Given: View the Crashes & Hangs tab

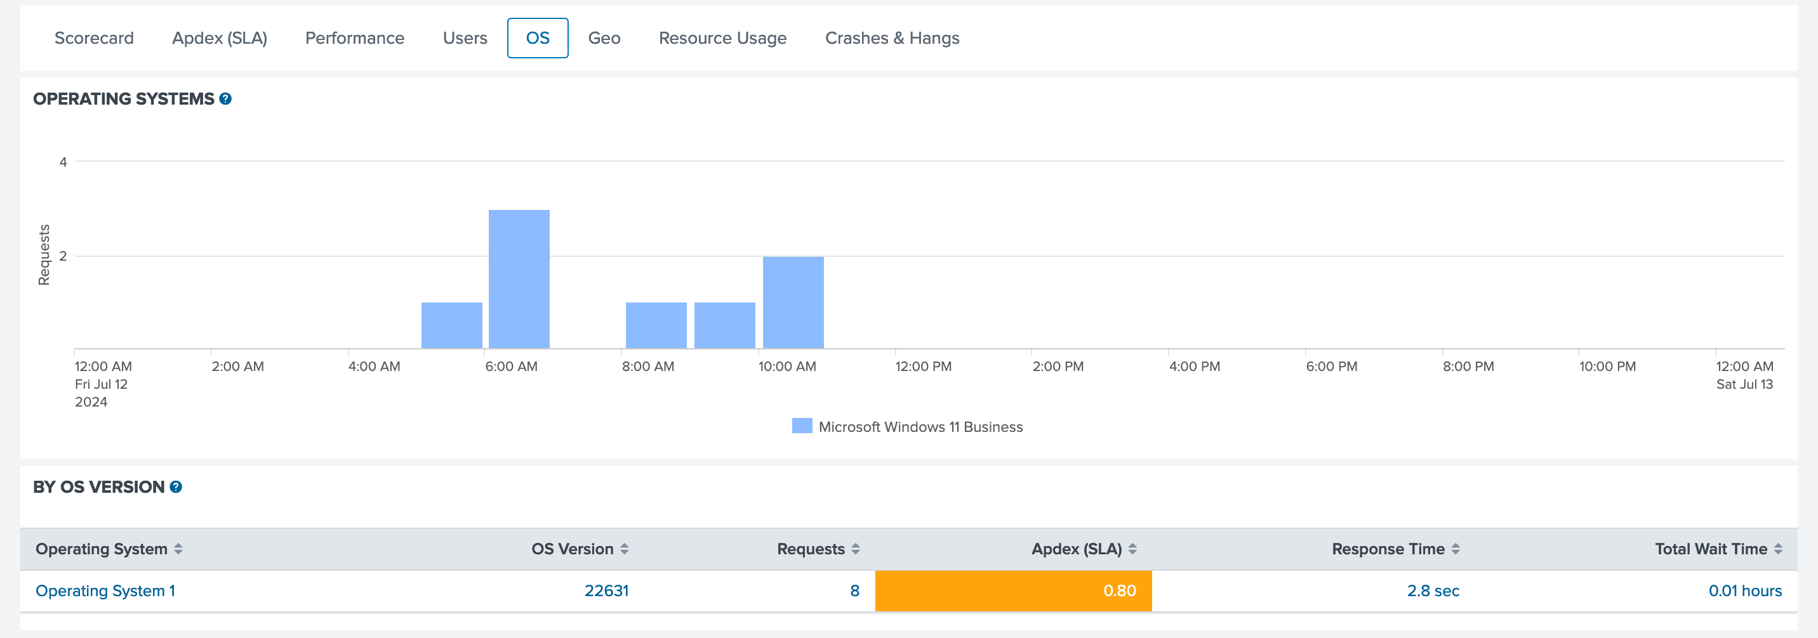Looking at the screenshot, I should [x=892, y=38].
